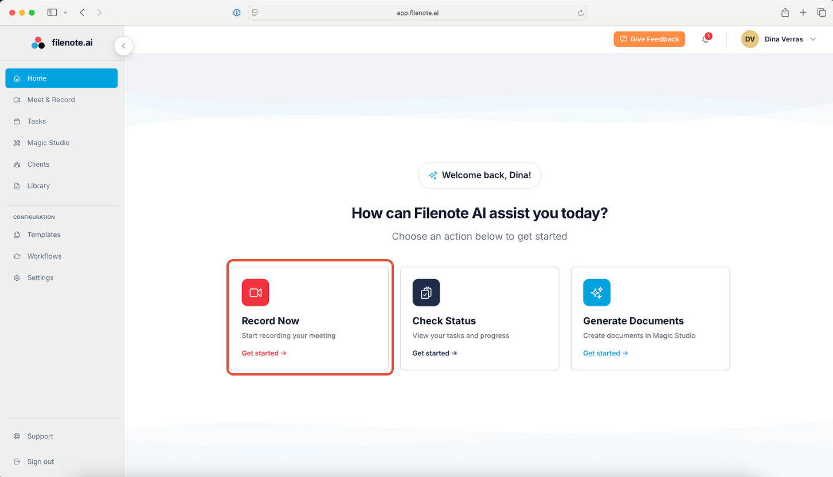This screenshot has height=477, width=833.
Task: Click the Support globe icon
Action: click(x=17, y=436)
